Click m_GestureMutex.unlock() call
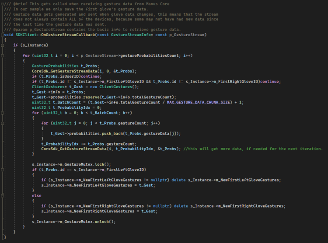 coord(87,222)
